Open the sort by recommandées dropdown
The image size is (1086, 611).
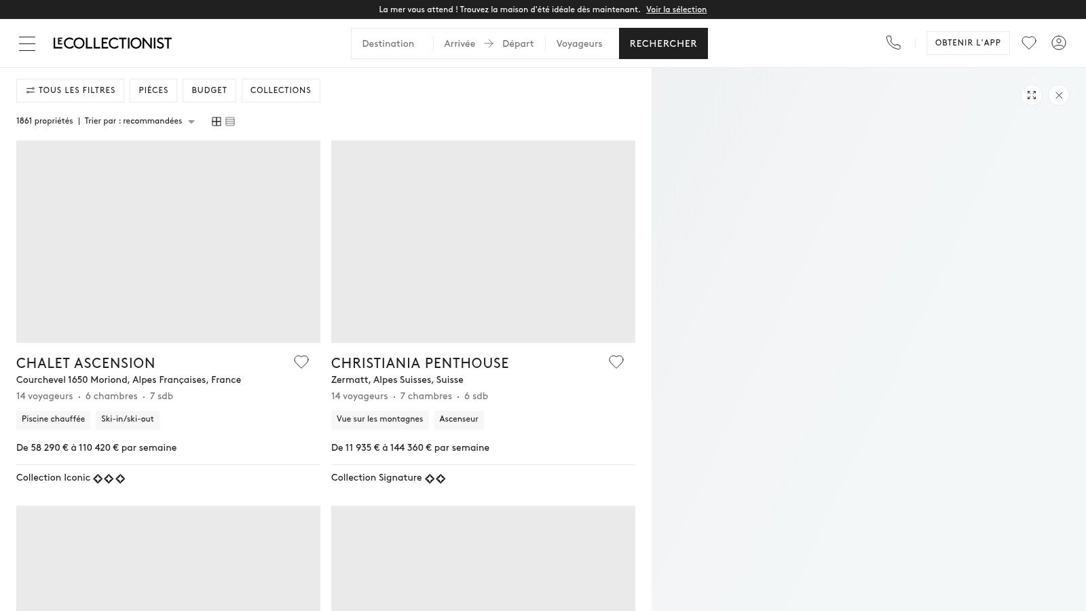[140, 122]
